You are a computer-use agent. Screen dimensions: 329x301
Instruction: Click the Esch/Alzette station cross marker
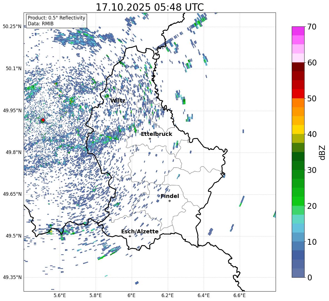point(130,236)
